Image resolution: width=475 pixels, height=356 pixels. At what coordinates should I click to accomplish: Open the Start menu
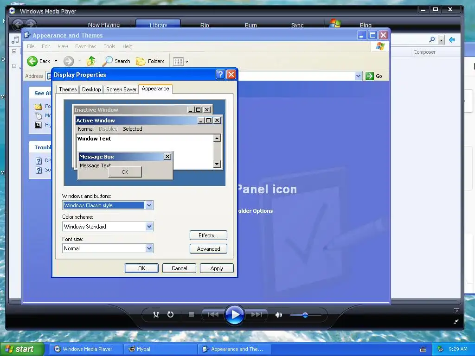click(x=22, y=349)
